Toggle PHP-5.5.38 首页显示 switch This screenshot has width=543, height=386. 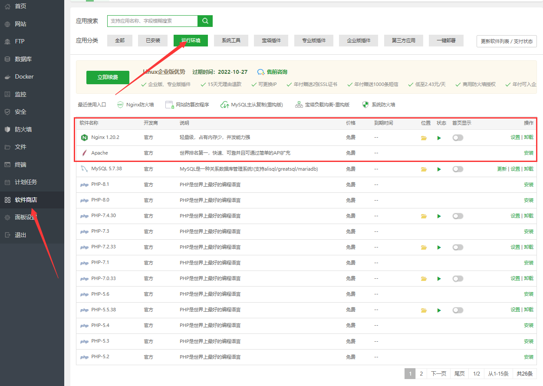(458, 310)
